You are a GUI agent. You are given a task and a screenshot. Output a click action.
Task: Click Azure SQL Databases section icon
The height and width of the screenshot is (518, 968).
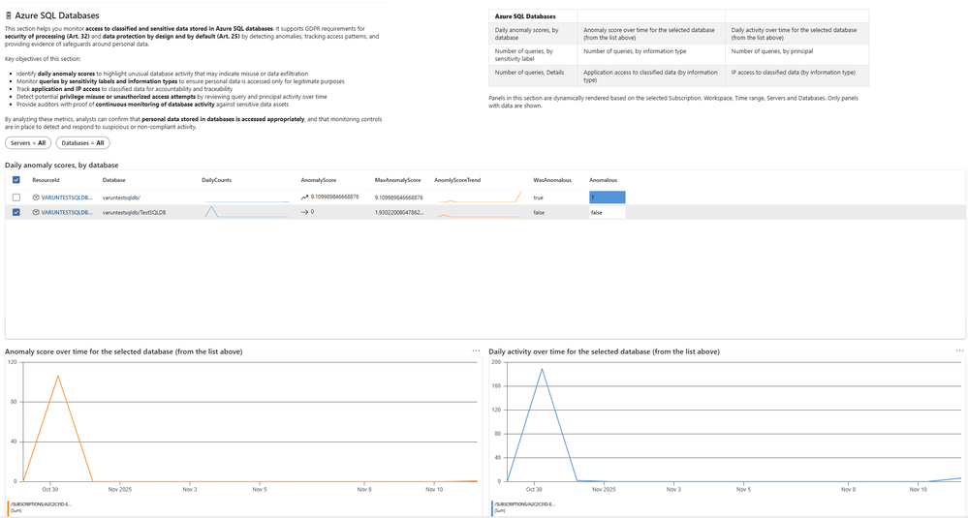click(8, 15)
